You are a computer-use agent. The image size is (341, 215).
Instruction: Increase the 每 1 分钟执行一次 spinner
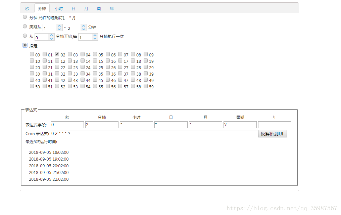95,35
